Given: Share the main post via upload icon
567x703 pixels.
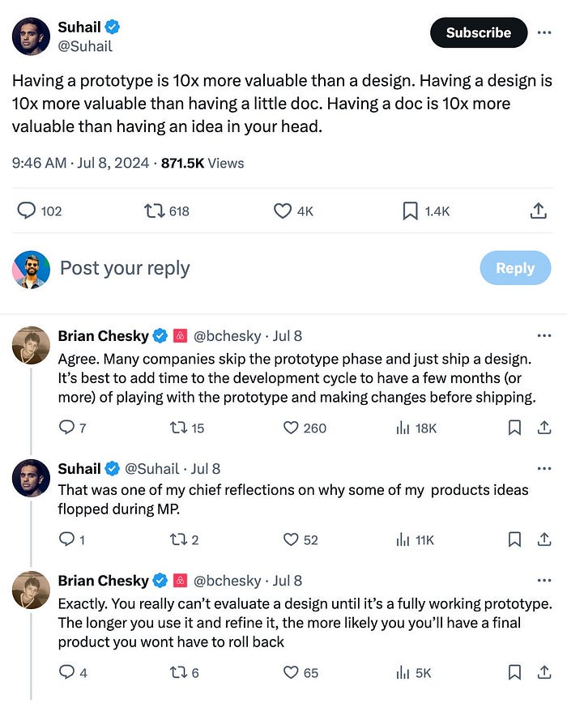Looking at the screenshot, I should coord(538,211).
